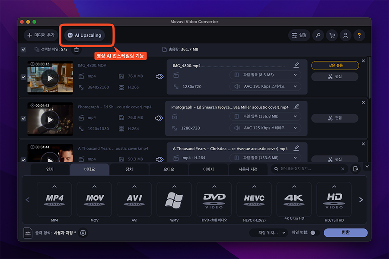
Task: Delete selected files with trash icon
Action: tap(77, 50)
